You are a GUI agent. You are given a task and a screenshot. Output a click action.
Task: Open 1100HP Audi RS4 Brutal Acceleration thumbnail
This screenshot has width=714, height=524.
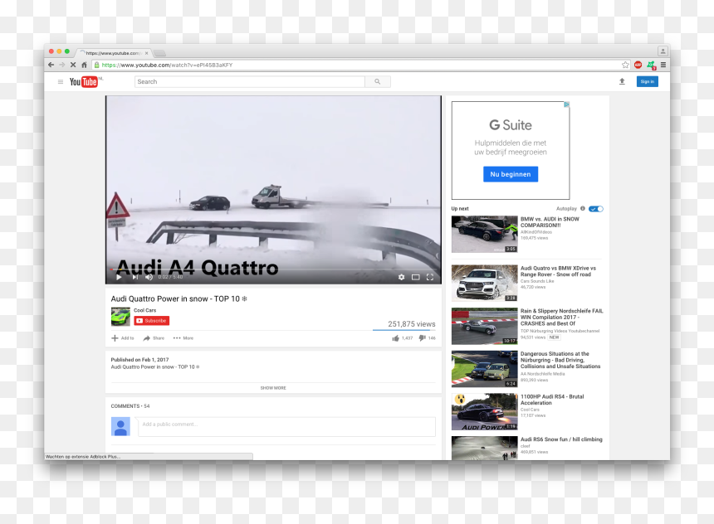pyautogui.click(x=485, y=411)
